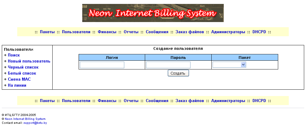Click the support@bstu.by email link
The height and width of the screenshot is (125, 306).
pos(35,123)
